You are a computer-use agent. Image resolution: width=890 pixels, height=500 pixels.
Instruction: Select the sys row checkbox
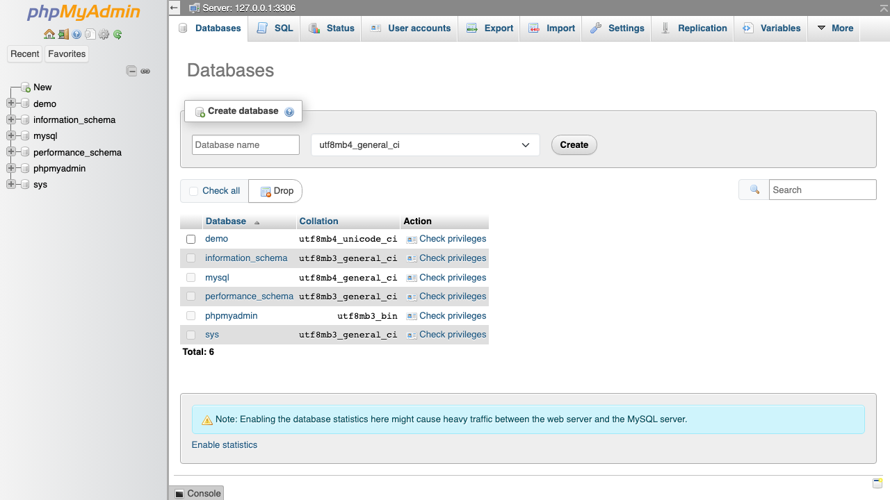tap(191, 335)
